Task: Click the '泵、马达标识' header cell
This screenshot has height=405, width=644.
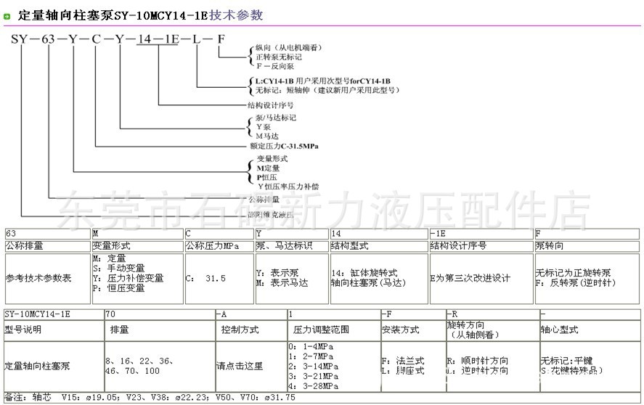Action: [x=292, y=246]
